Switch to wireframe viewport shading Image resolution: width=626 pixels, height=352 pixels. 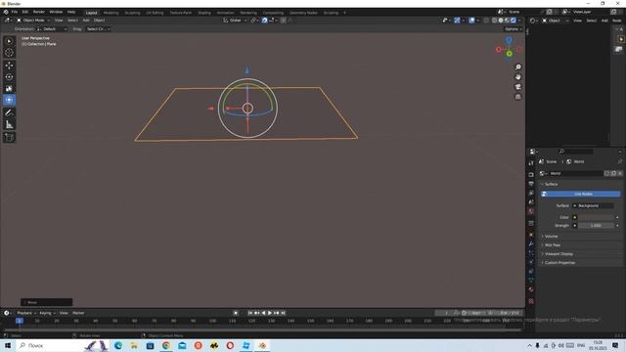pyautogui.click(x=494, y=21)
